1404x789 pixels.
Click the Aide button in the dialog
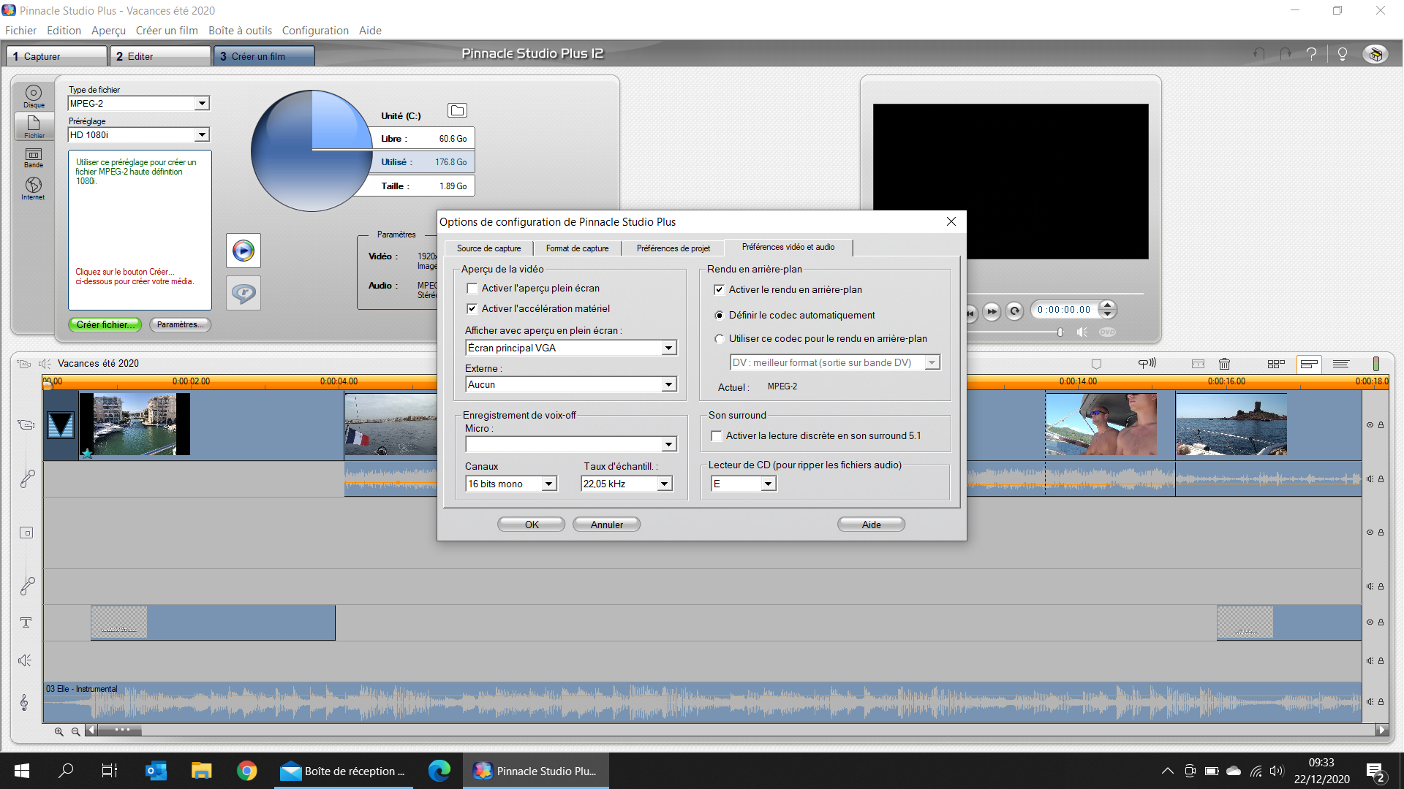click(x=871, y=525)
